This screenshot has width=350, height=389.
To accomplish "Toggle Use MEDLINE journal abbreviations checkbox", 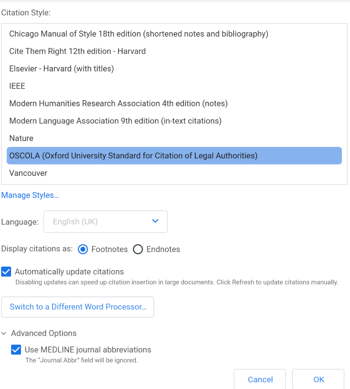I will point(16,350).
